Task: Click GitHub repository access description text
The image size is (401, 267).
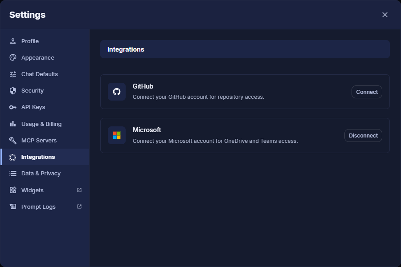Action: [x=198, y=97]
